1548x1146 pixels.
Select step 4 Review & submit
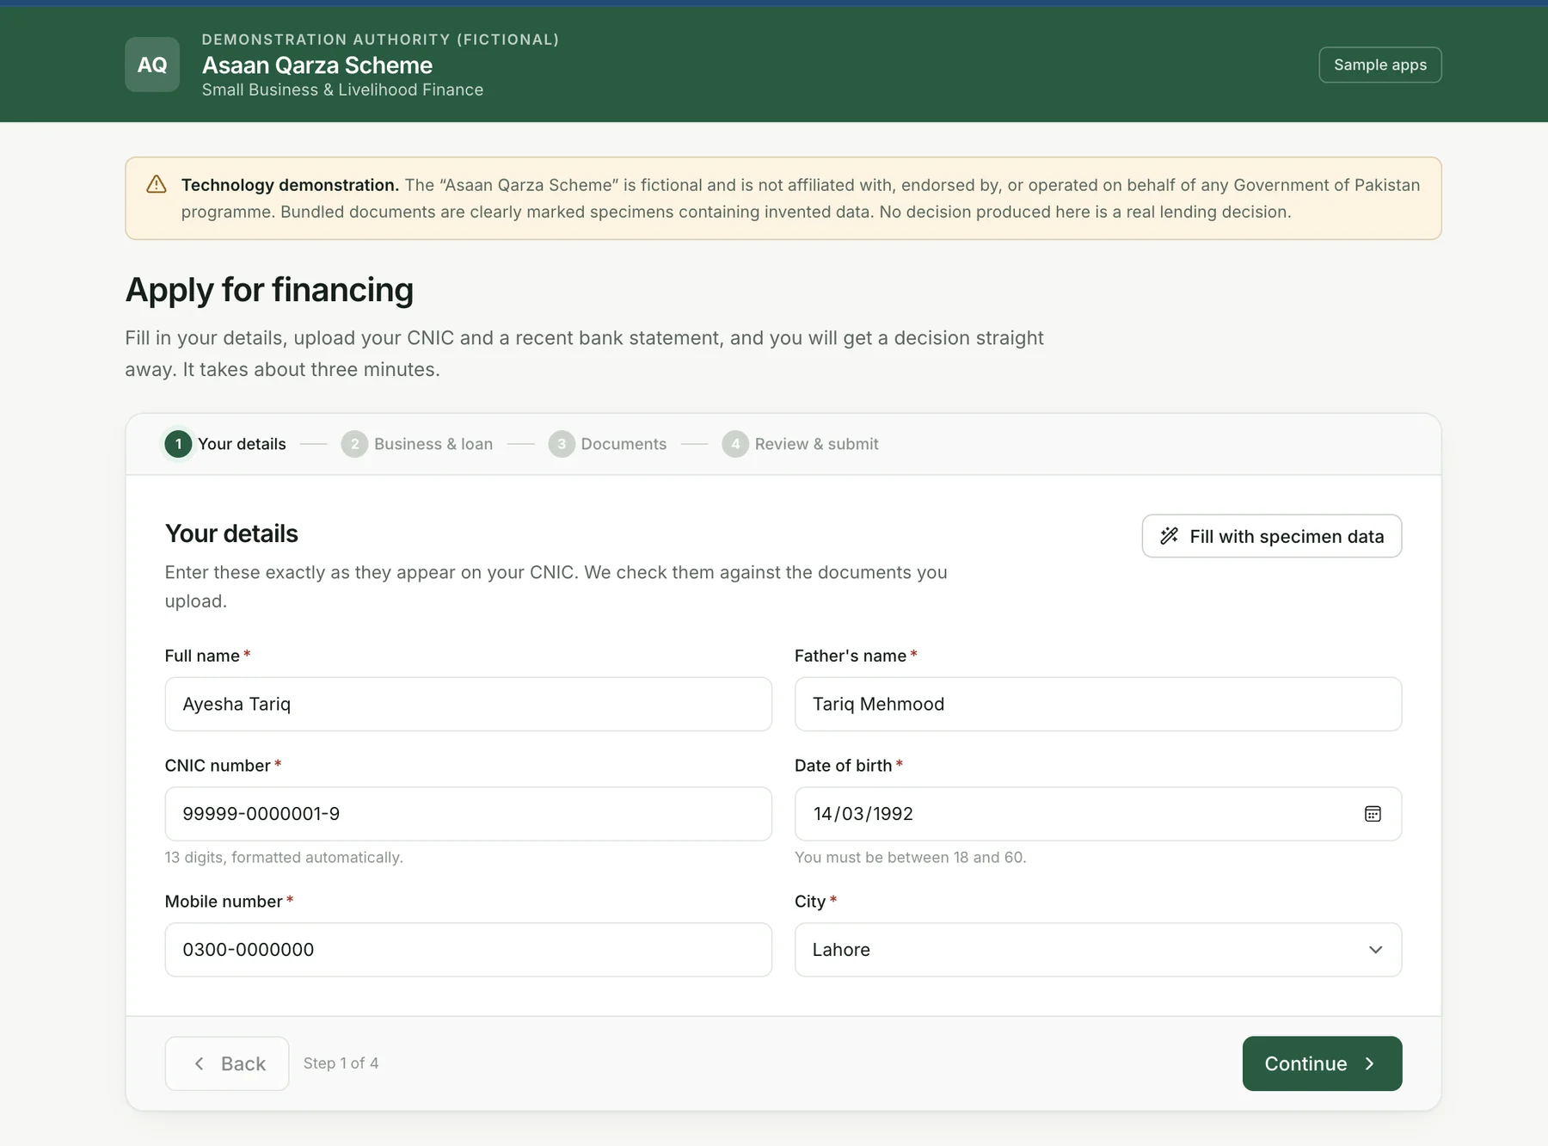click(800, 444)
